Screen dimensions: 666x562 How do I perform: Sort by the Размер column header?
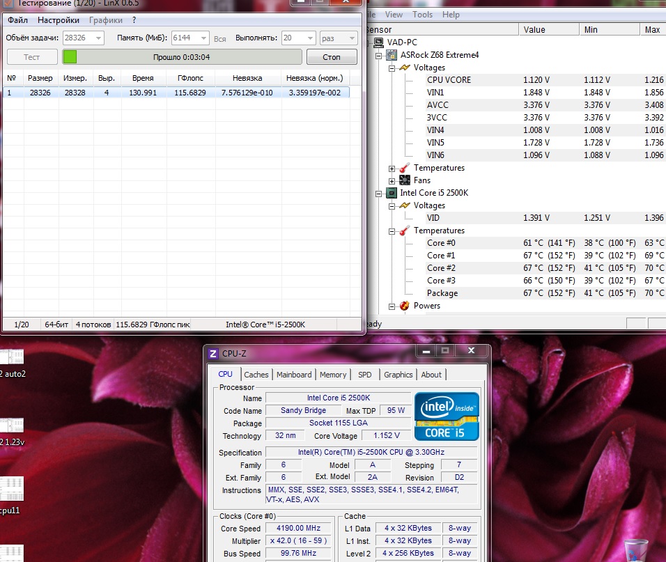tap(40, 78)
